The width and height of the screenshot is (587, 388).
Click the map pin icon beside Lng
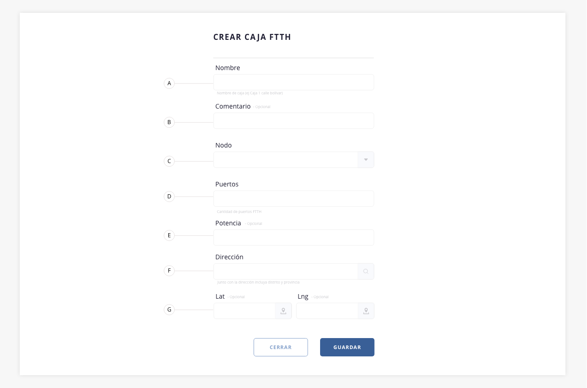tap(366, 311)
